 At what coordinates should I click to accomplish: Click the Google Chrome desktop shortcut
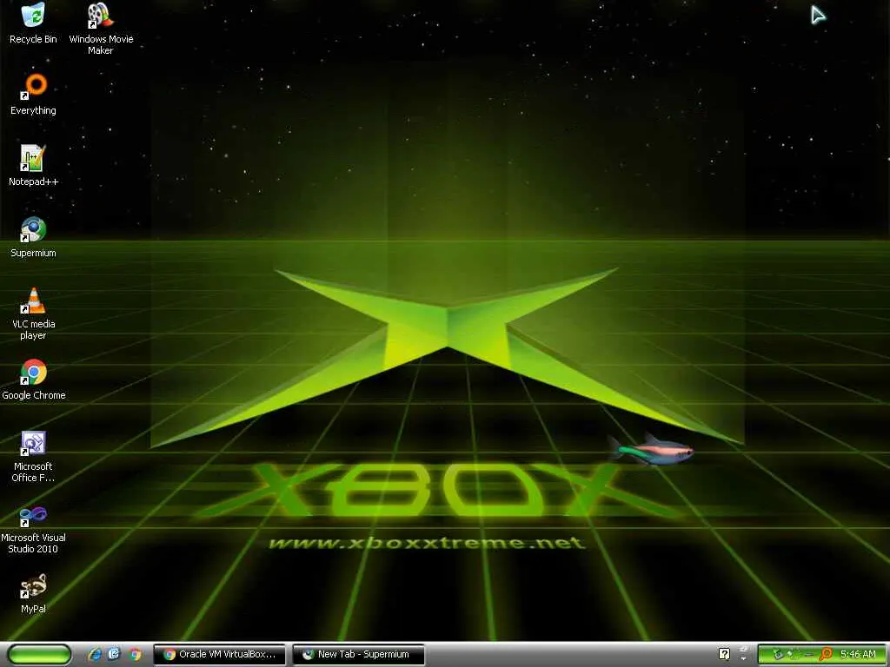pyautogui.click(x=33, y=380)
